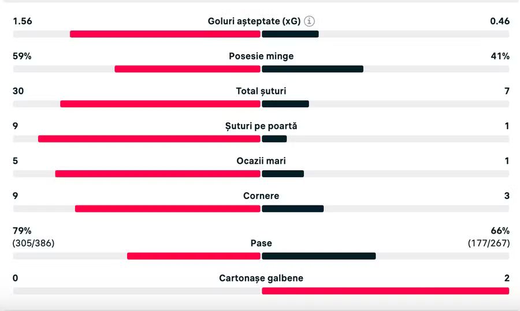Click the red xG bar

165,34
